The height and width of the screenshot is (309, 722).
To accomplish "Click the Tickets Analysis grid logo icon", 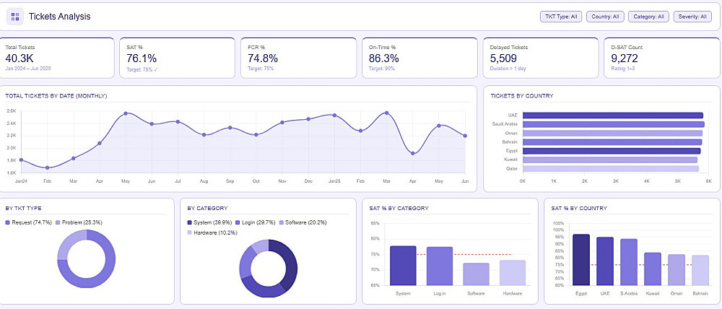I will [x=14, y=17].
